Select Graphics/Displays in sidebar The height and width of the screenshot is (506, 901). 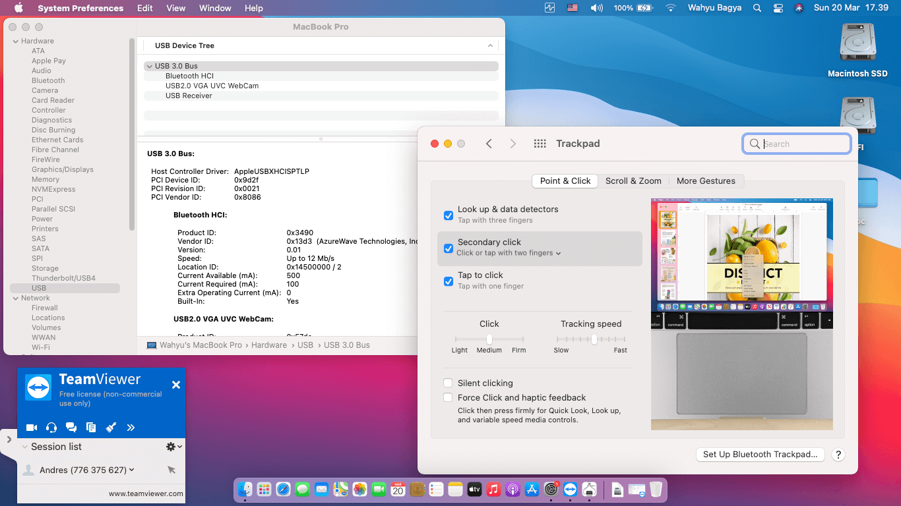point(63,169)
